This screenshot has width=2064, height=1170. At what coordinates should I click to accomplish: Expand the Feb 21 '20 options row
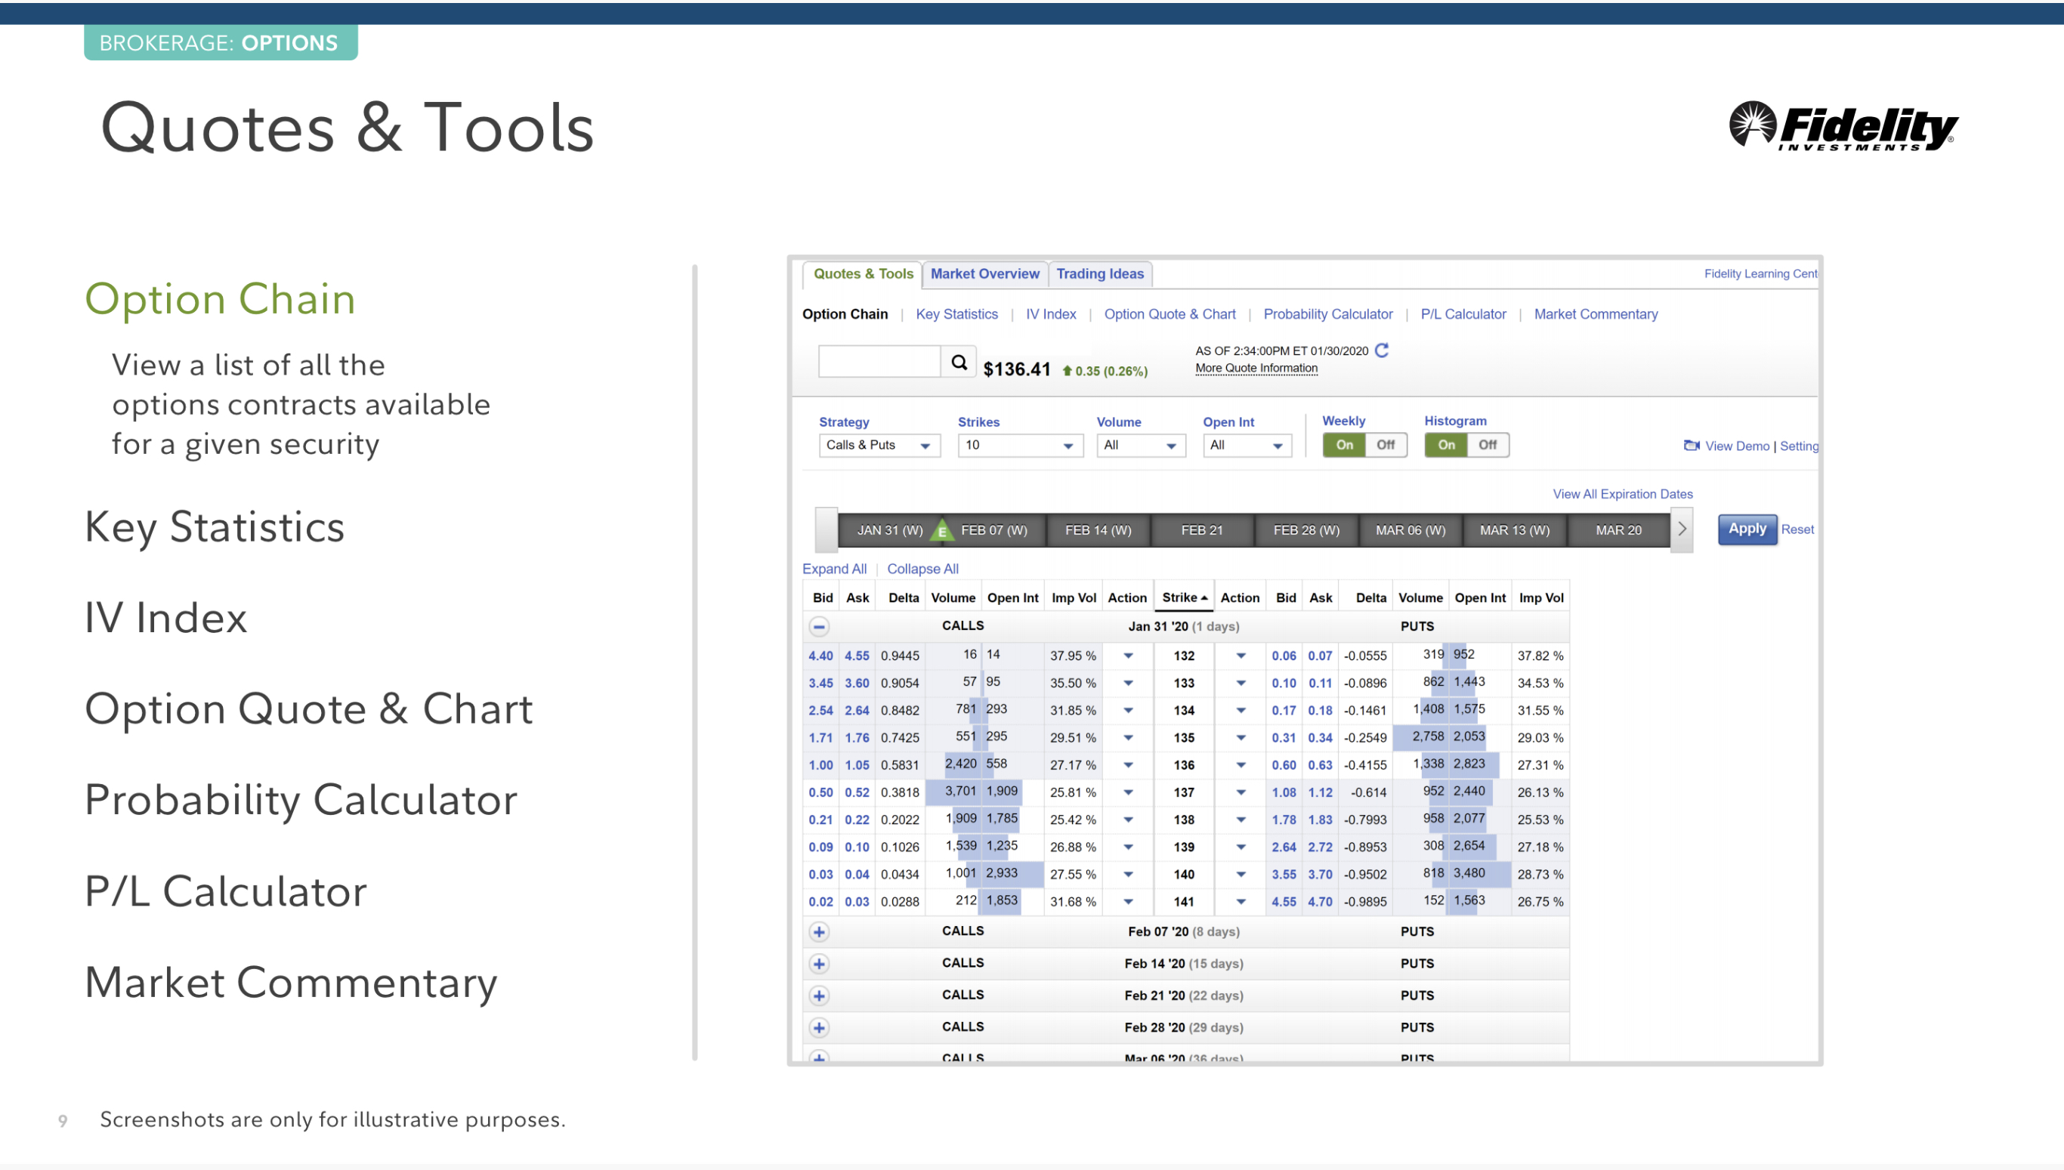pos(818,996)
